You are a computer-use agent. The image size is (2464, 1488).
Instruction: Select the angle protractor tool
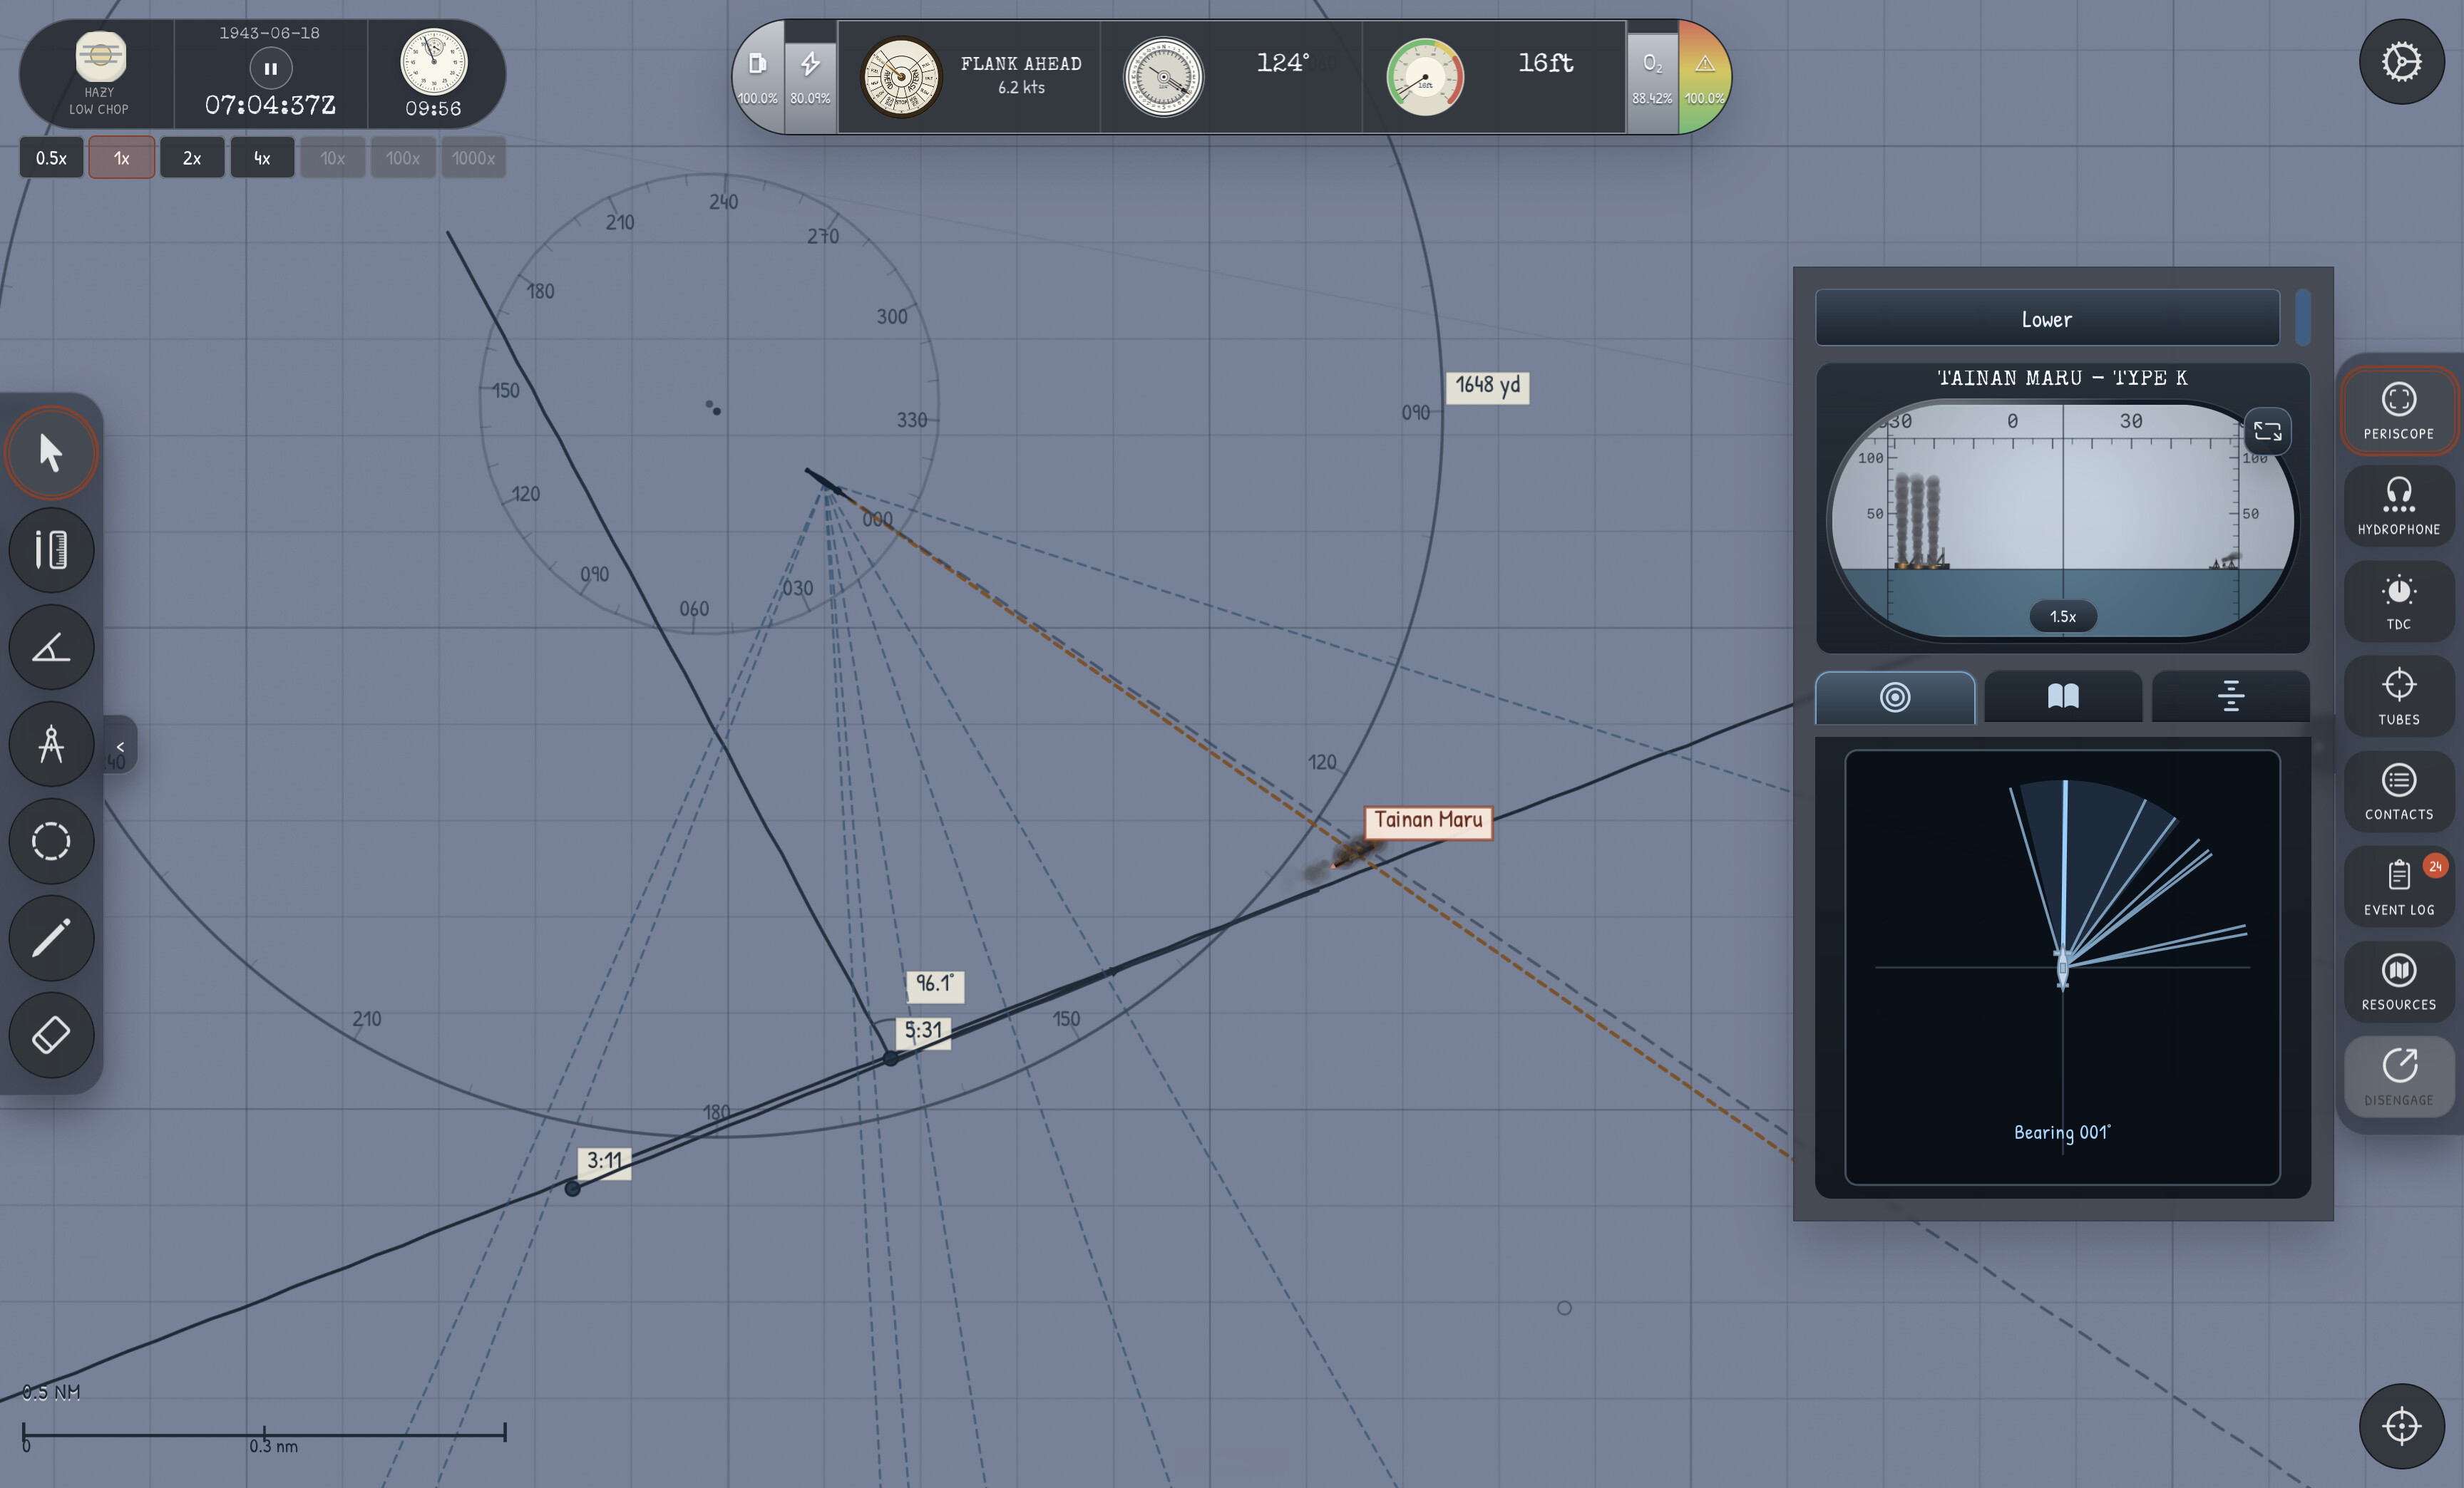(x=51, y=646)
